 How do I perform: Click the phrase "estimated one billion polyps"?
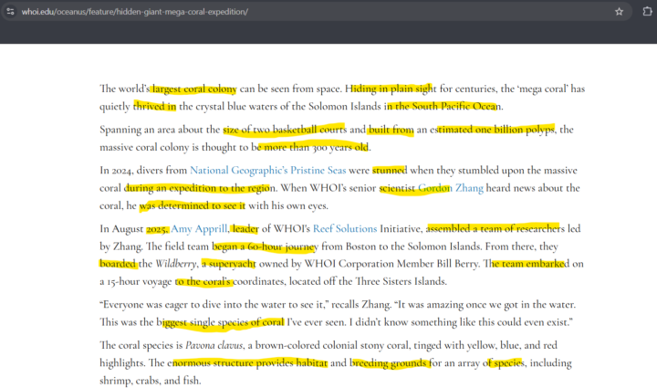492,130
